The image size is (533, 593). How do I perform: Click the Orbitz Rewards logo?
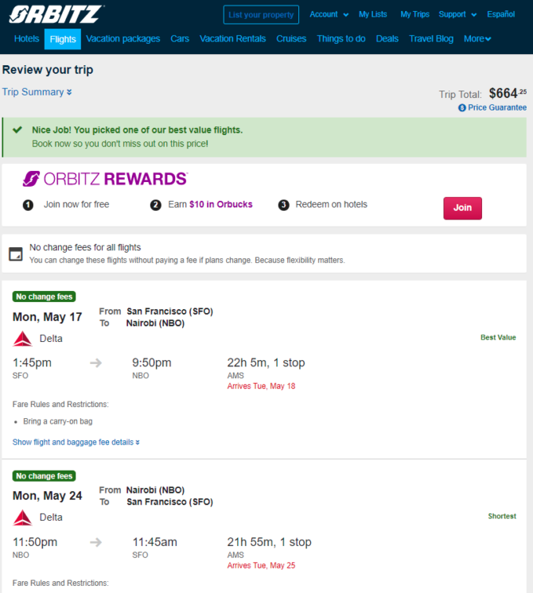105,179
